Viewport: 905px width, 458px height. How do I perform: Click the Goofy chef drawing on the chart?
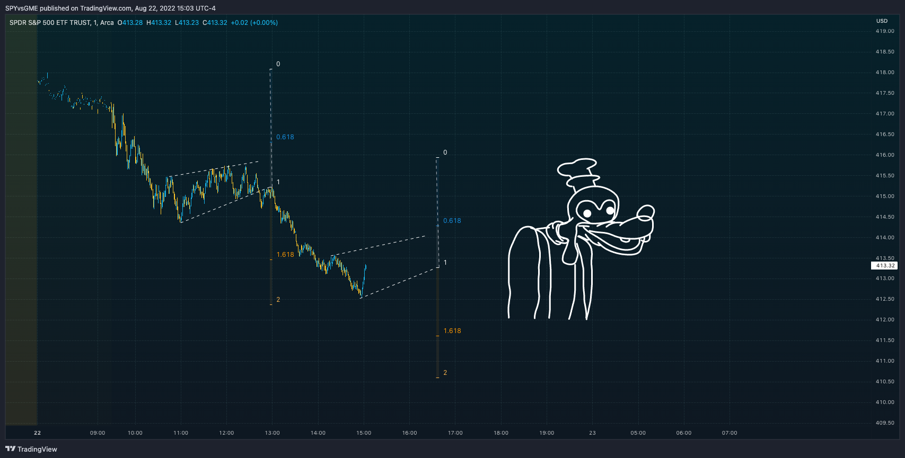582,239
